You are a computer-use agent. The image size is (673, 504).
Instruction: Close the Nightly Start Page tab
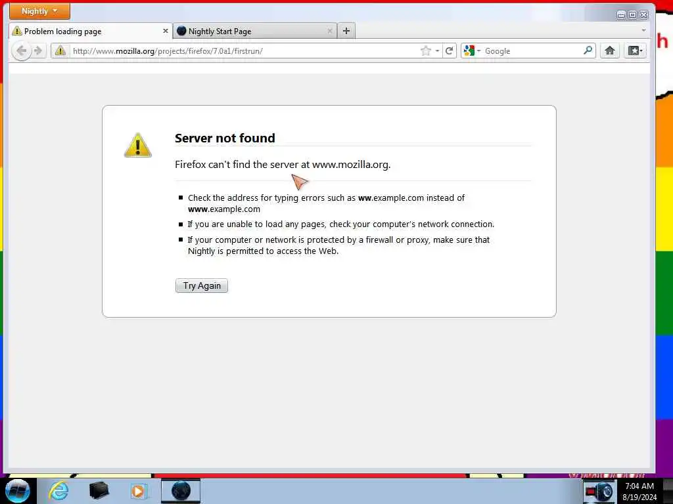pyautogui.click(x=330, y=31)
